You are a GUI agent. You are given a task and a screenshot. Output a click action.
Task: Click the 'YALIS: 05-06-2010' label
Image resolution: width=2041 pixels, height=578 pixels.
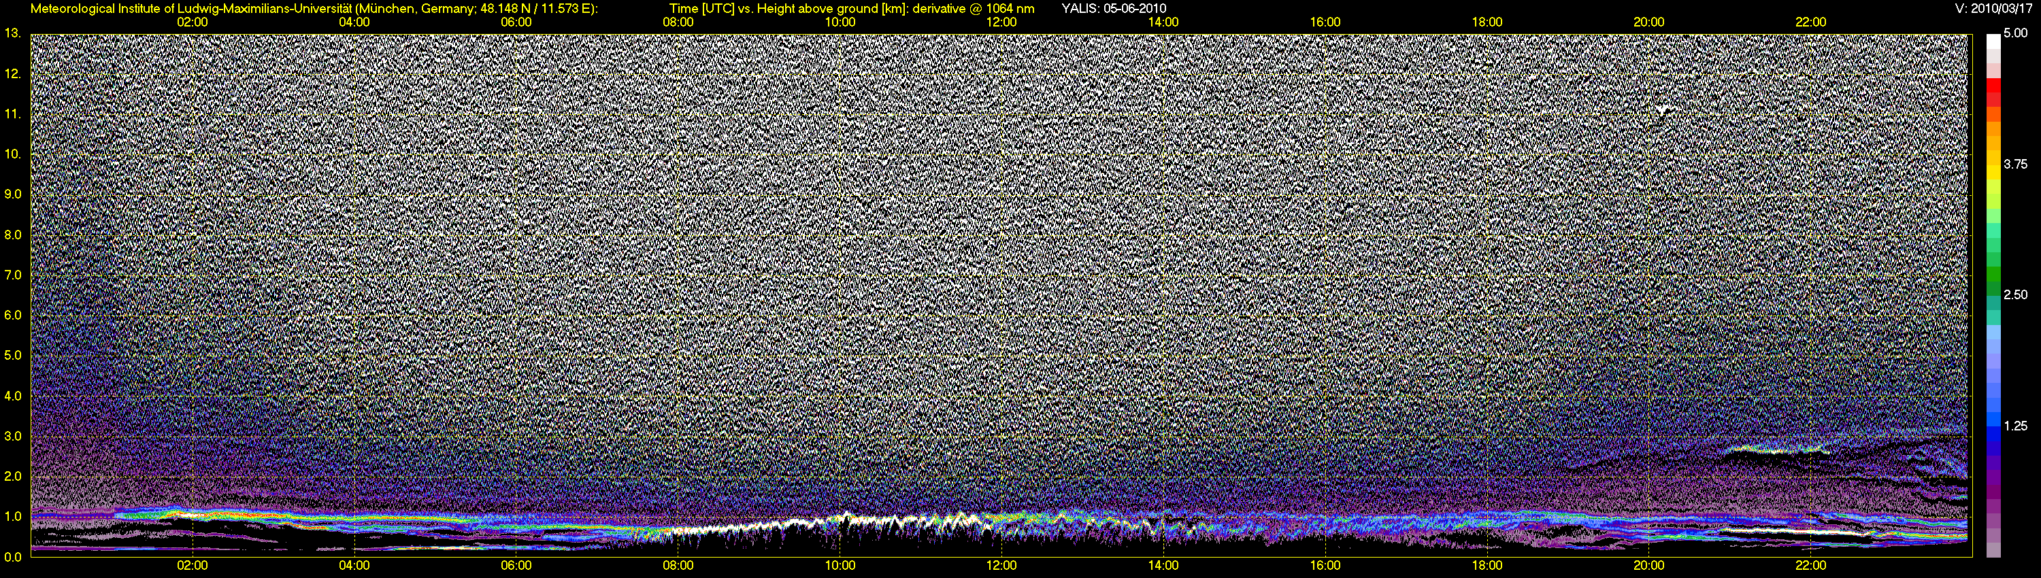(1114, 9)
